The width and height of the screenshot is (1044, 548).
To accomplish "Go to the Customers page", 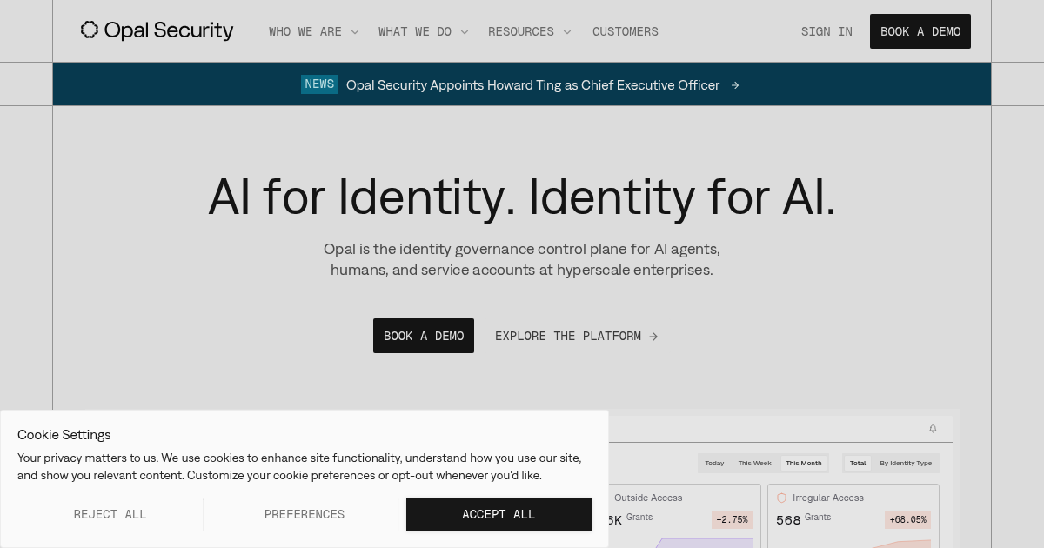I will coord(626,31).
